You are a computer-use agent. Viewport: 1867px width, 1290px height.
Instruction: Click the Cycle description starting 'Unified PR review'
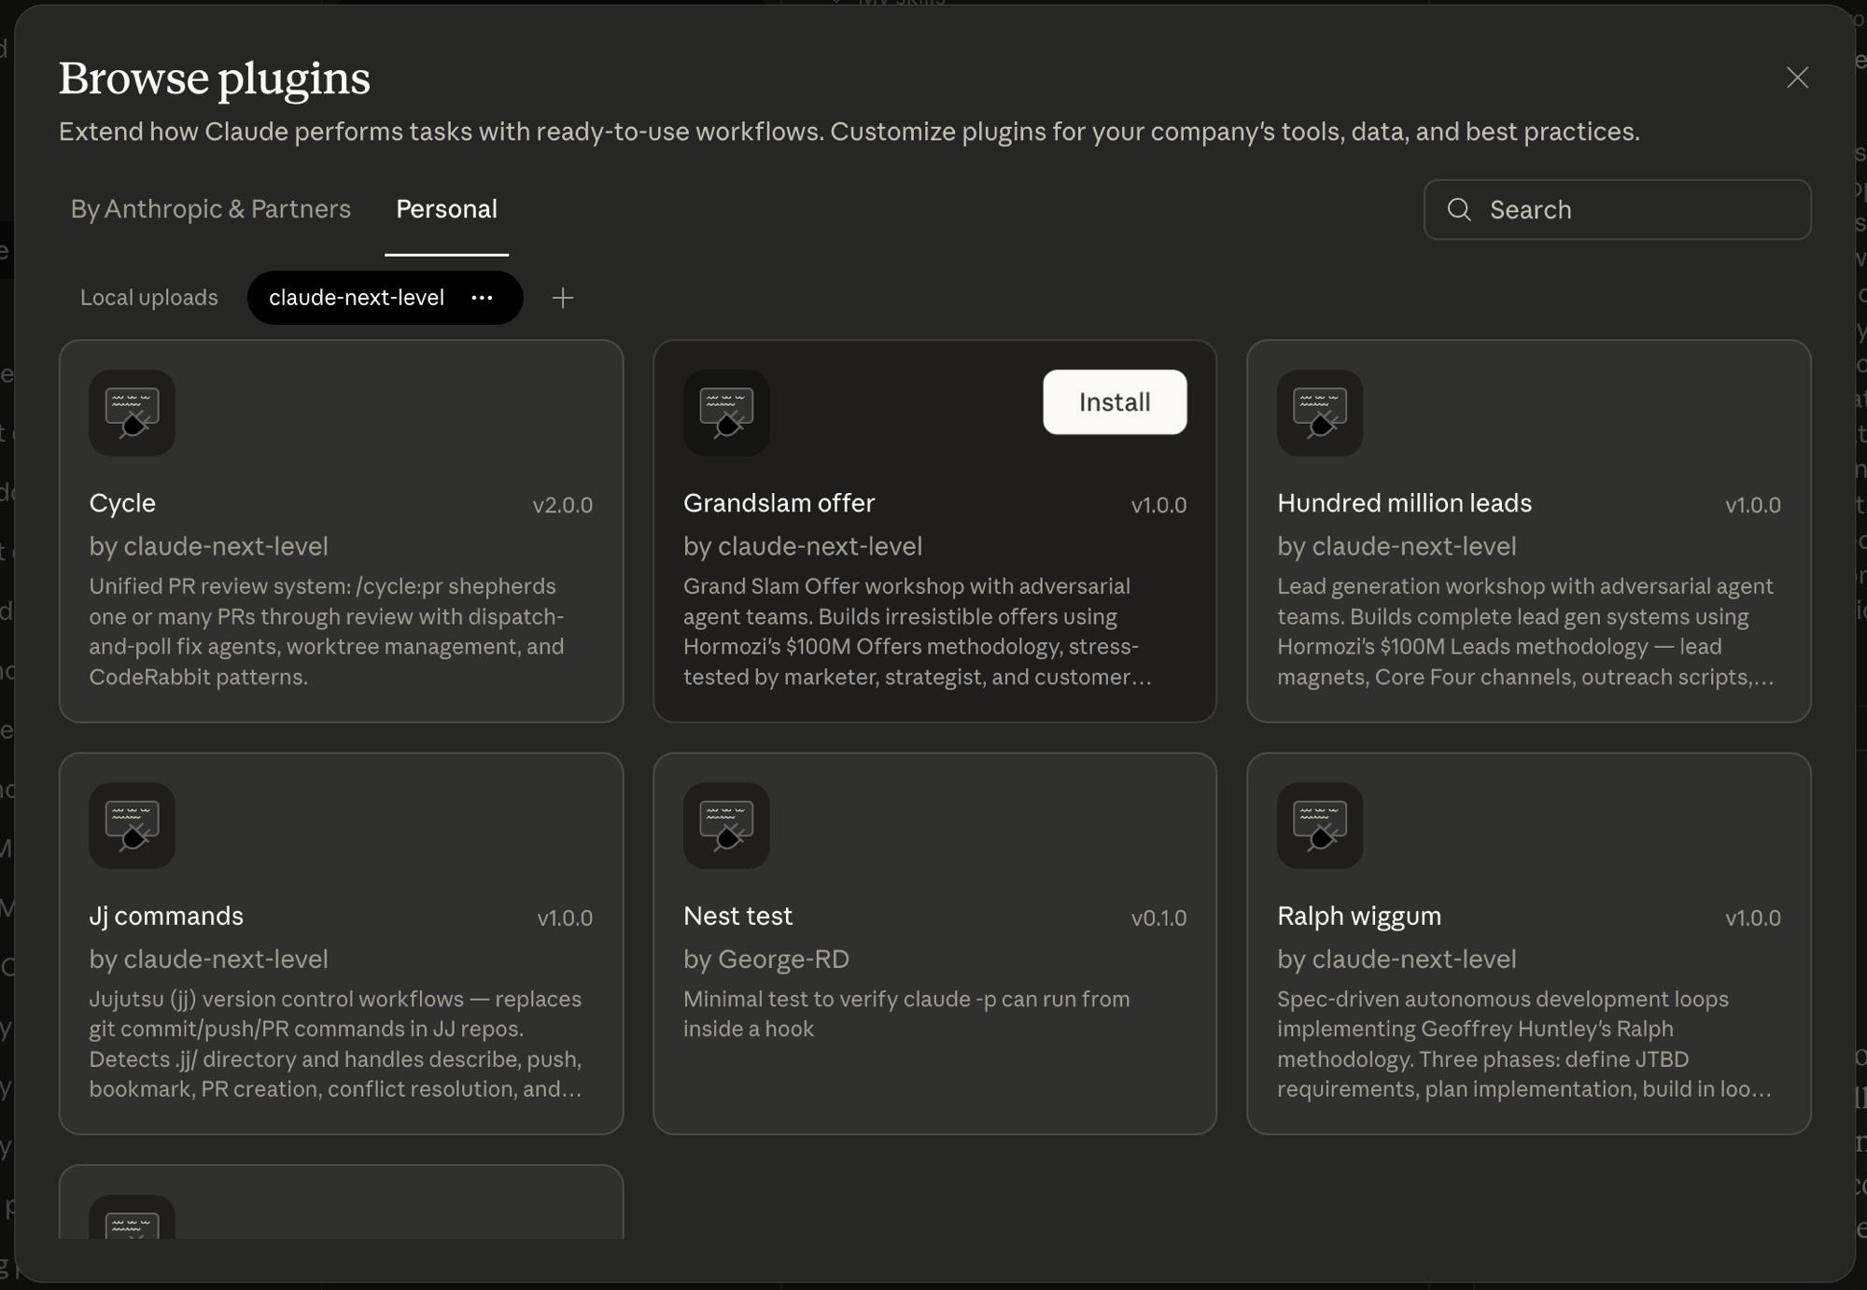(327, 631)
